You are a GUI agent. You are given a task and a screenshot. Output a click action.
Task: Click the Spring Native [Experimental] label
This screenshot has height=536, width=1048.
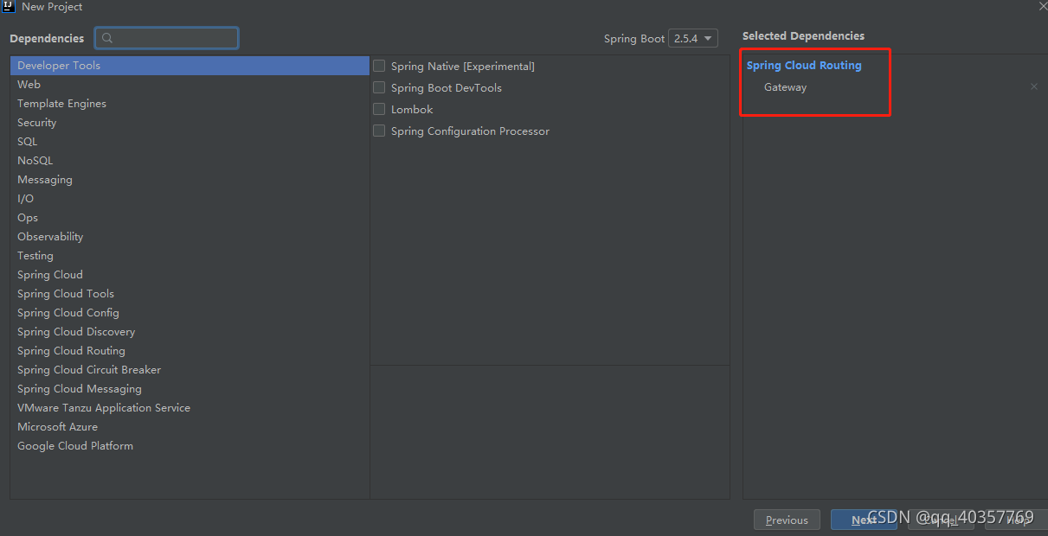(463, 67)
